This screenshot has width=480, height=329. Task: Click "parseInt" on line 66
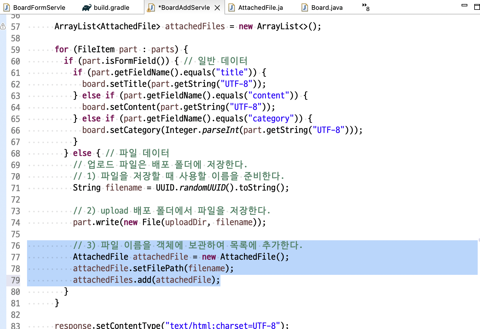(220, 130)
